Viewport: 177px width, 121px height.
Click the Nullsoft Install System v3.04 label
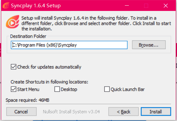pyautogui.click(x=71, y=112)
